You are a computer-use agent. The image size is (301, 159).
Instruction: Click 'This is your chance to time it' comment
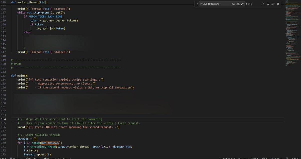point(79,123)
